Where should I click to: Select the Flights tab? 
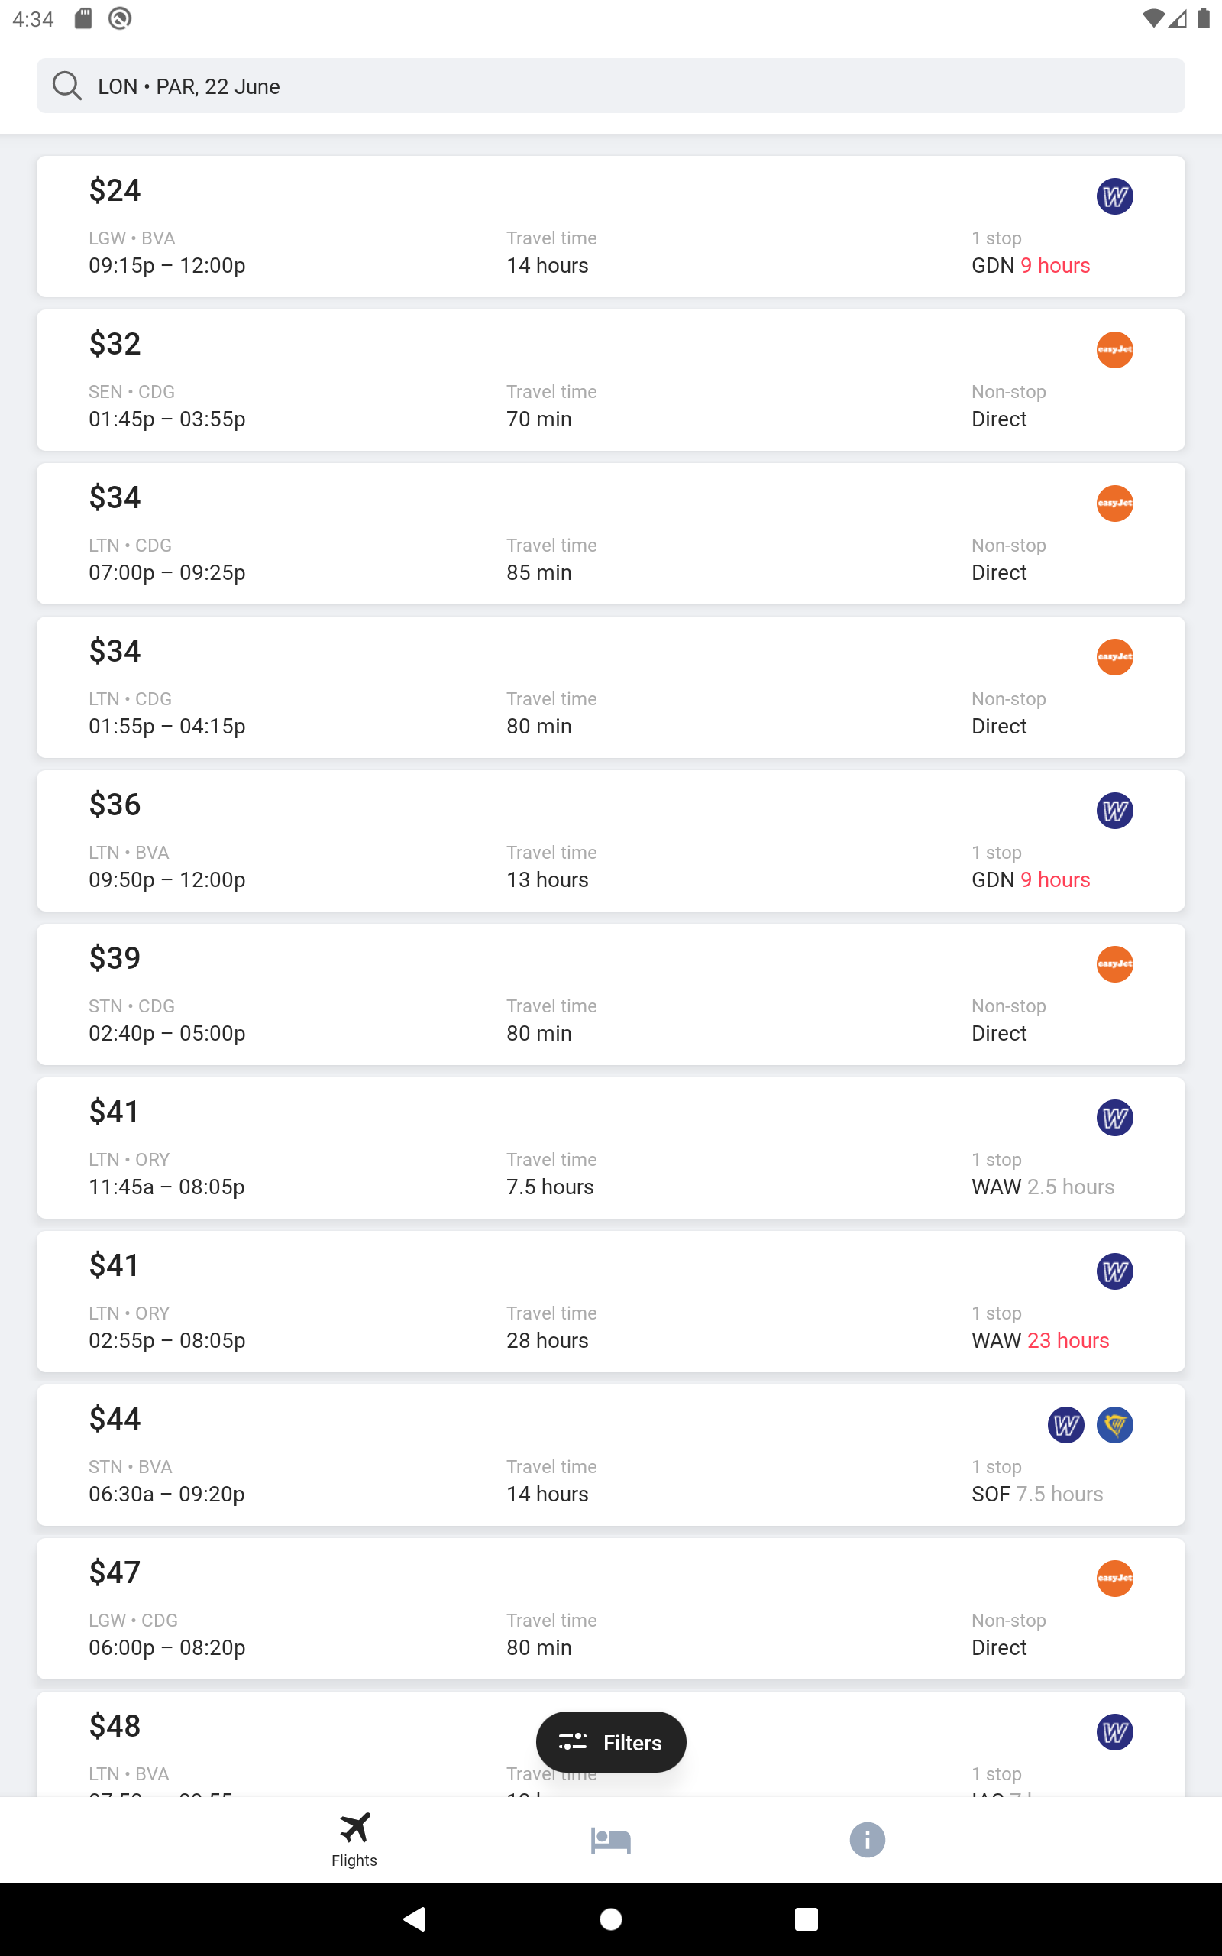click(354, 1841)
